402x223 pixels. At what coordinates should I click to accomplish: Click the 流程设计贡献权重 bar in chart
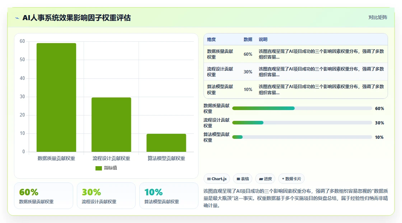tap(111, 124)
